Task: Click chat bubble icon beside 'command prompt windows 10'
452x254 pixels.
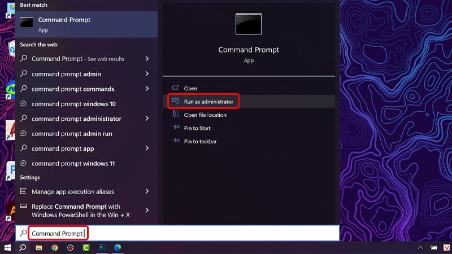Action: pos(24,103)
